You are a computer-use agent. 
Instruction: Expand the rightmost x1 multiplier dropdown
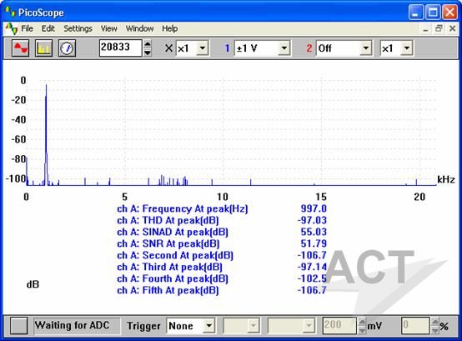point(407,48)
